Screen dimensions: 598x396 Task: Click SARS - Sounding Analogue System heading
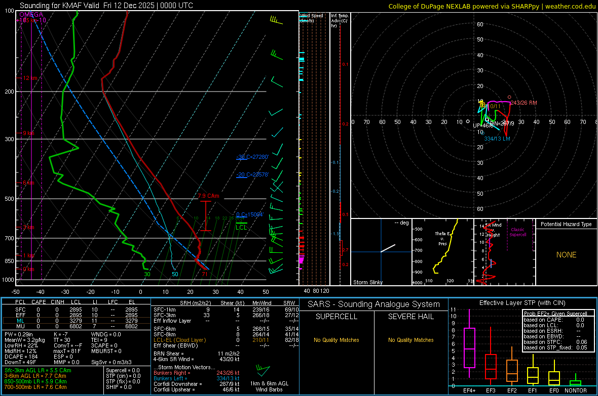(374, 304)
